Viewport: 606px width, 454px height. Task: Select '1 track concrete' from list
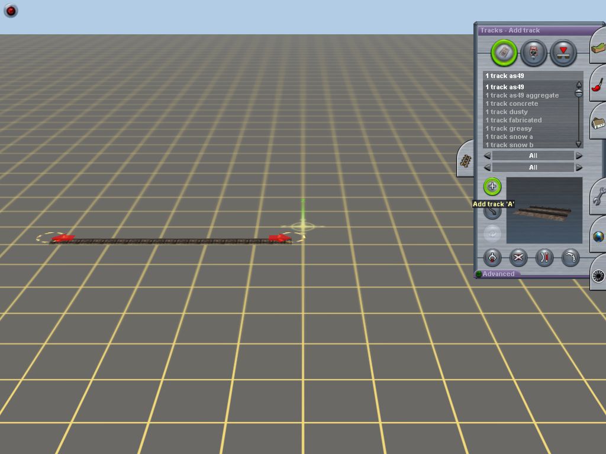point(512,103)
